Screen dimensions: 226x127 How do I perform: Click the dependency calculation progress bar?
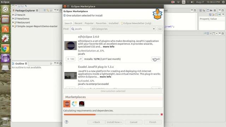click(112, 114)
